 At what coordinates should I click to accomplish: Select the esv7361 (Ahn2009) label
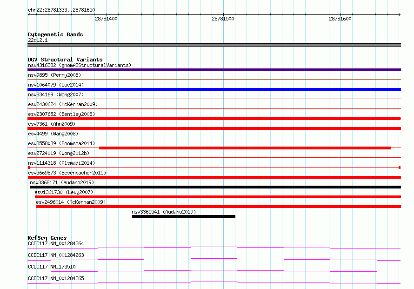[52, 124]
